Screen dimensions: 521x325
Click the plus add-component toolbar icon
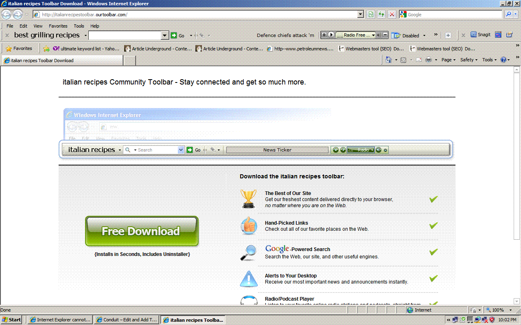(448, 35)
